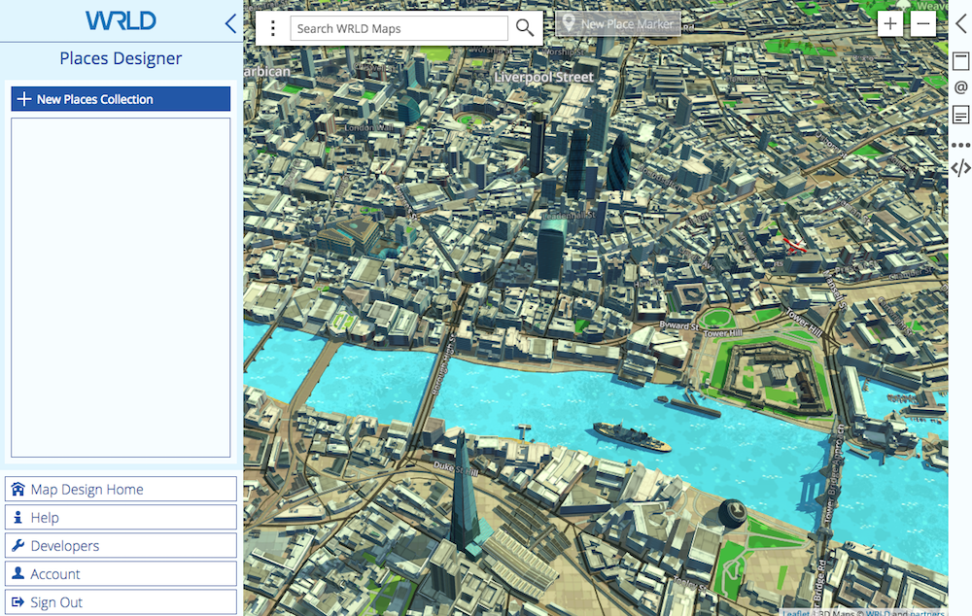Click the magnifier search icon
The width and height of the screenshot is (972, 616).
click(x=525, y=28)
